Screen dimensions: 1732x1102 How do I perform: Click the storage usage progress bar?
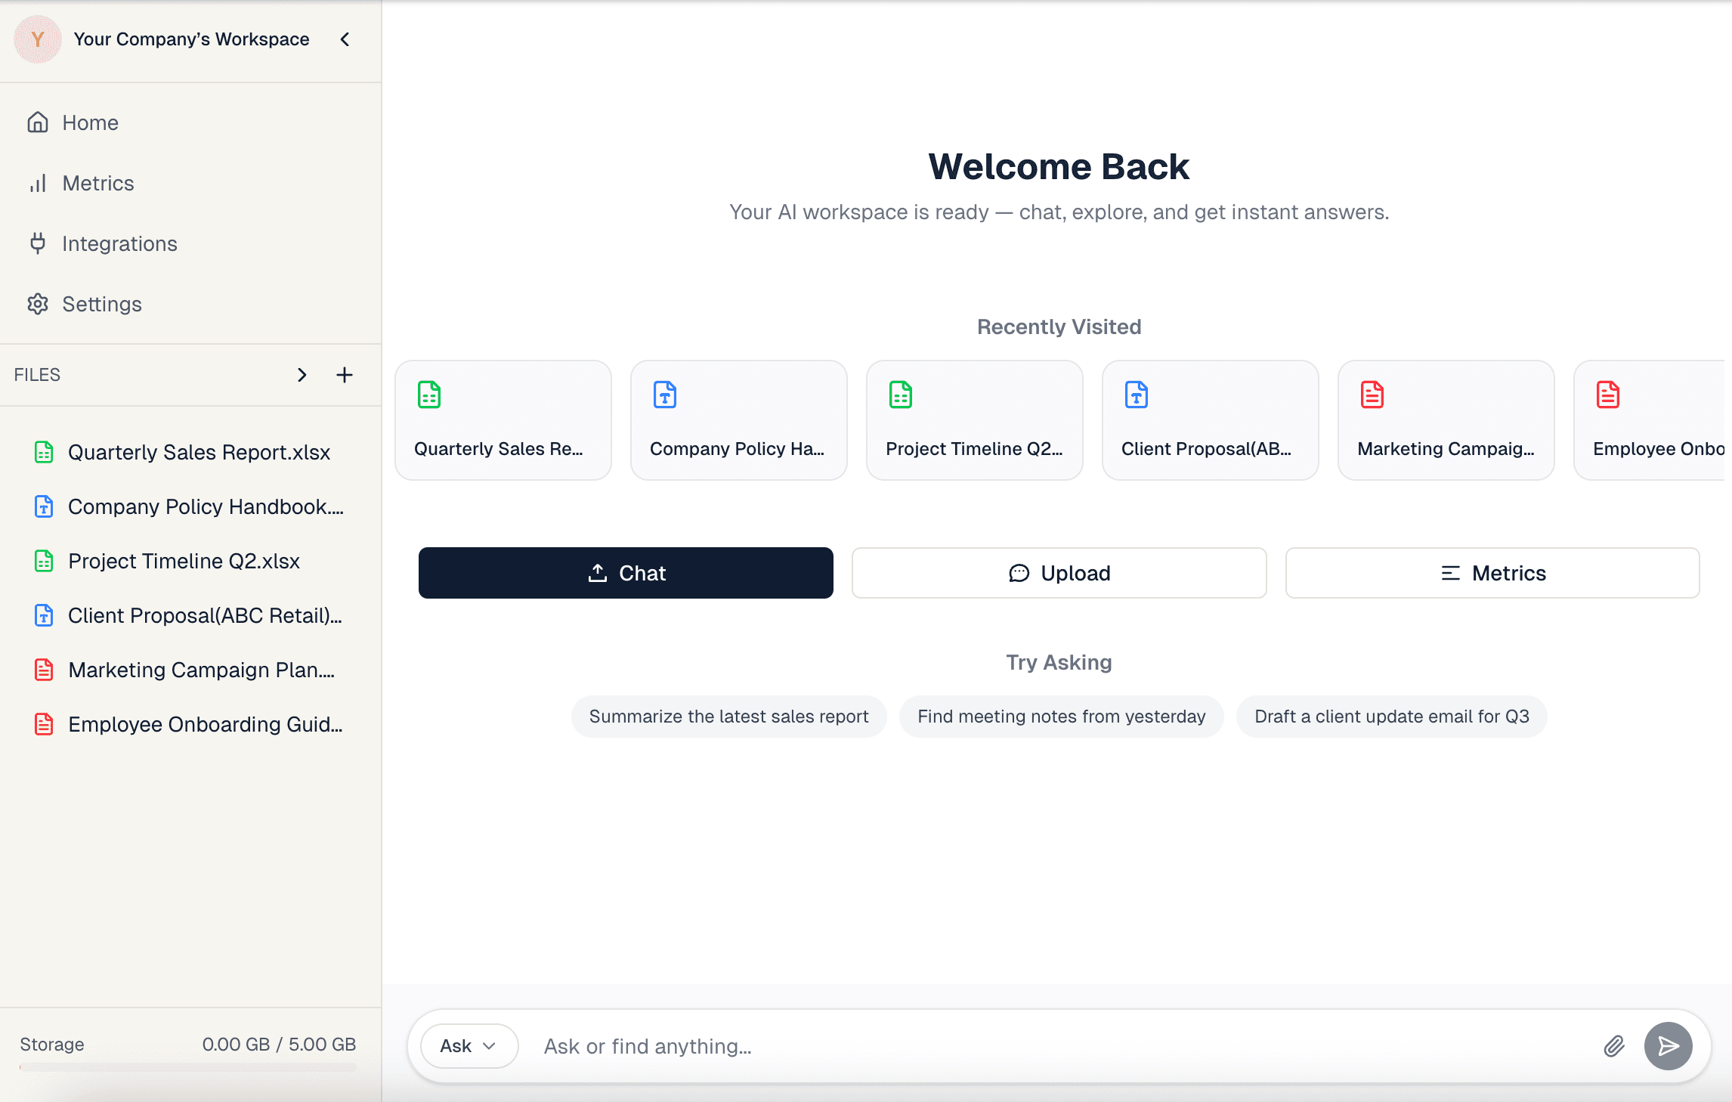click(x=187, y=1067)
